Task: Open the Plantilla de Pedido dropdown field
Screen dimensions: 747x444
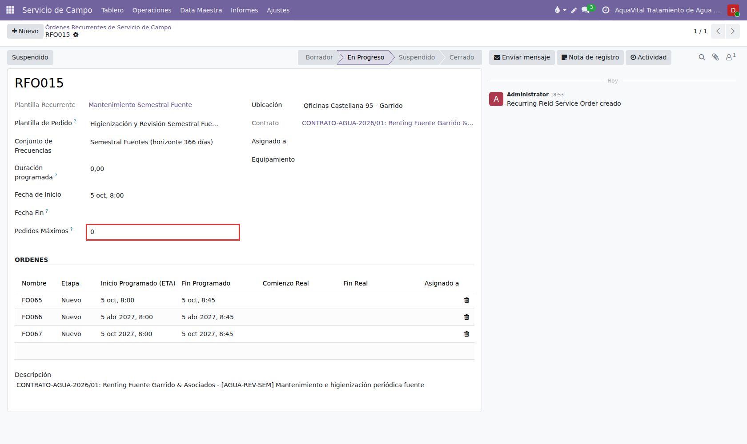Action: (163, 124)
